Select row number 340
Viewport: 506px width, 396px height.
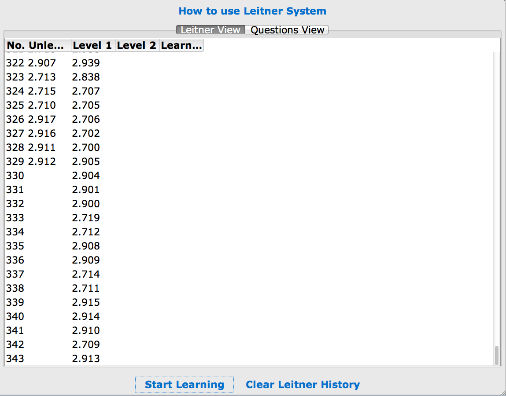pyautogui.click(x=15, y=316)
